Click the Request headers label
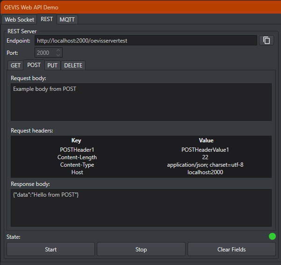This screenshot has height=265, width=281. [32, 131]
